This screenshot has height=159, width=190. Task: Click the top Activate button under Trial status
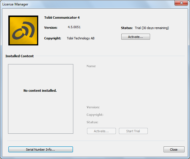(x=136, y=37)
